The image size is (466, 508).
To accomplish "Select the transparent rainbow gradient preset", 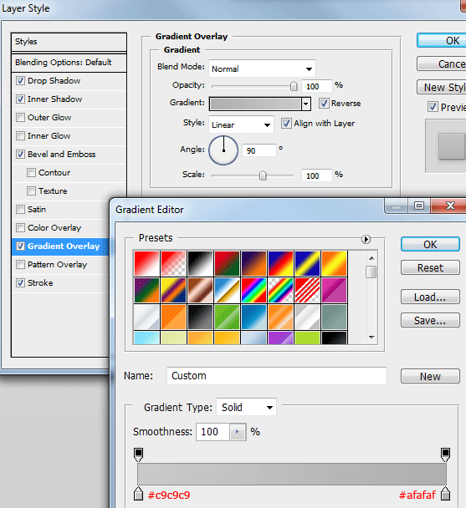I will coord(281,290).
